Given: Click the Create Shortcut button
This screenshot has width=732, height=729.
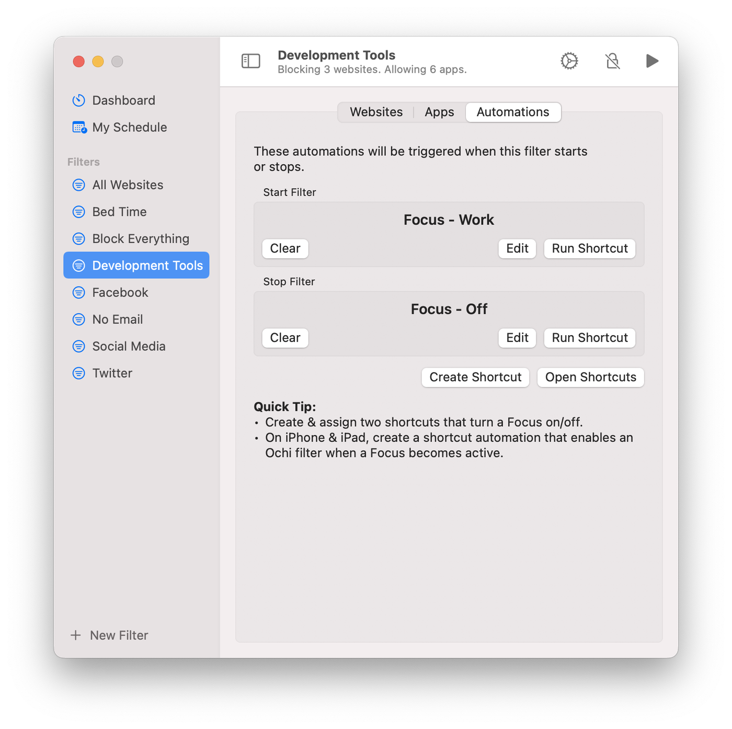Looking at the screenshot, I should click(x=475, y=377).
